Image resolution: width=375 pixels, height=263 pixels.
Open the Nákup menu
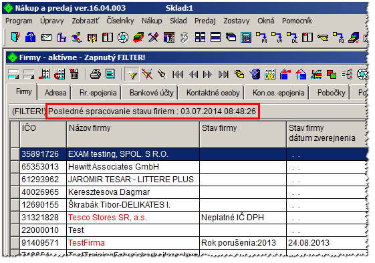click(x=152, y=21)
